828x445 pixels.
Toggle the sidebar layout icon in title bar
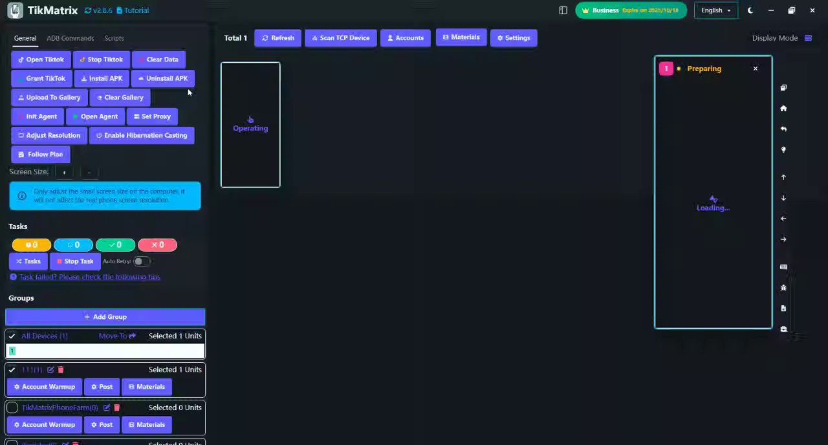click(x=563, y=10)
